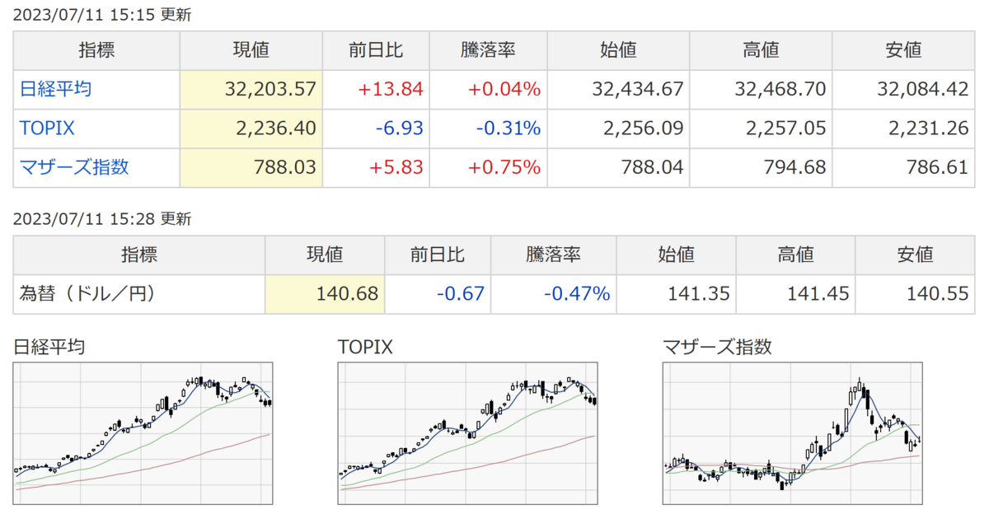989x514 pixels.
Task: Open the マザーズ指数 index link
Action: [x=74, y=168]
